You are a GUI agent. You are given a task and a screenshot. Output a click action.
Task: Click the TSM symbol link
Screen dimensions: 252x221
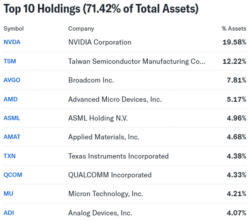(x=10, y=61)
